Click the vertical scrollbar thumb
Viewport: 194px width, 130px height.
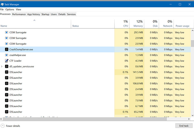pos(192,43)
